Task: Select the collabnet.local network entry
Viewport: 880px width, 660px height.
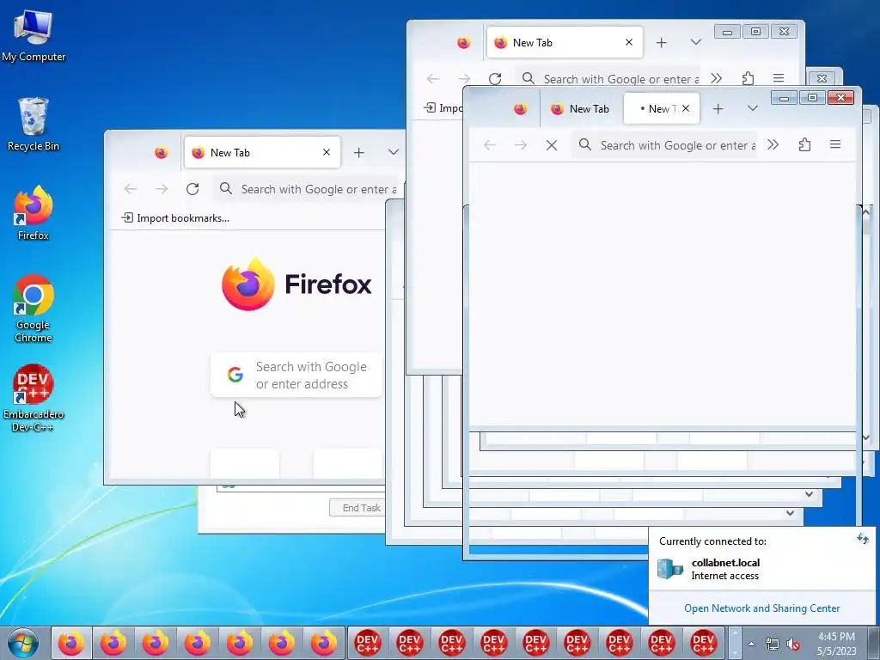Action: (x=761, y=569)
